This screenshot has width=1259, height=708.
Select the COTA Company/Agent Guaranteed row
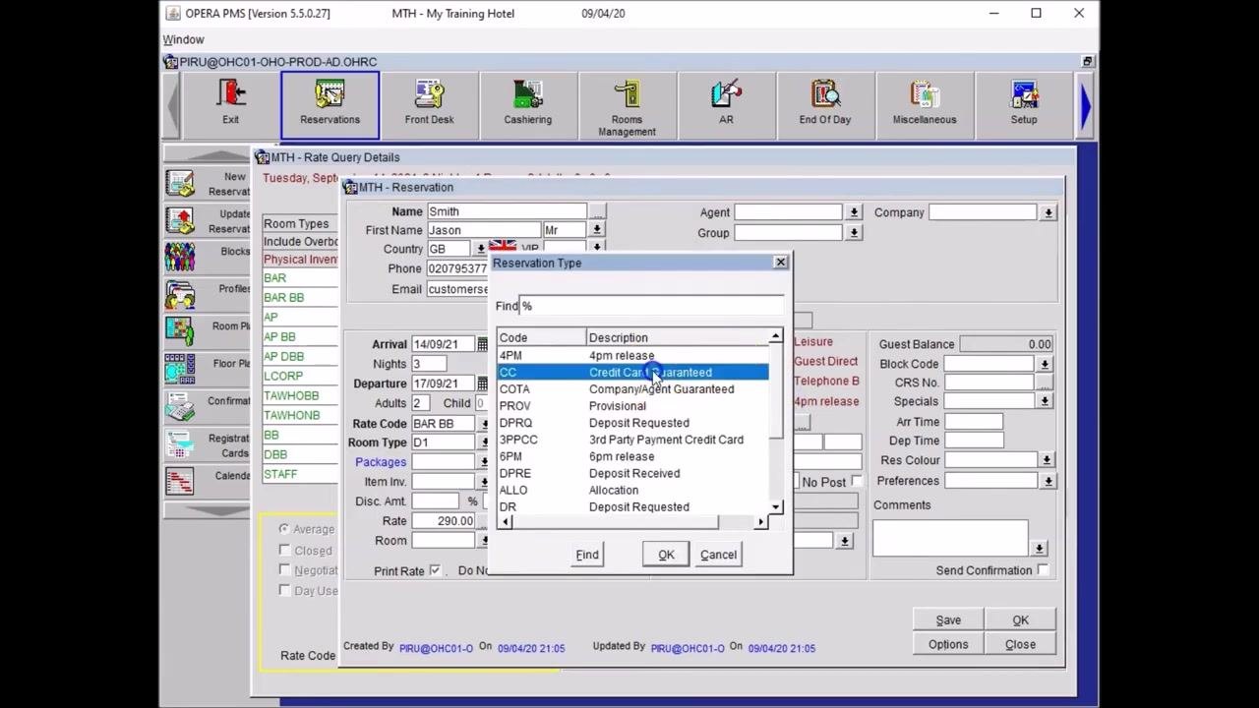632,389
